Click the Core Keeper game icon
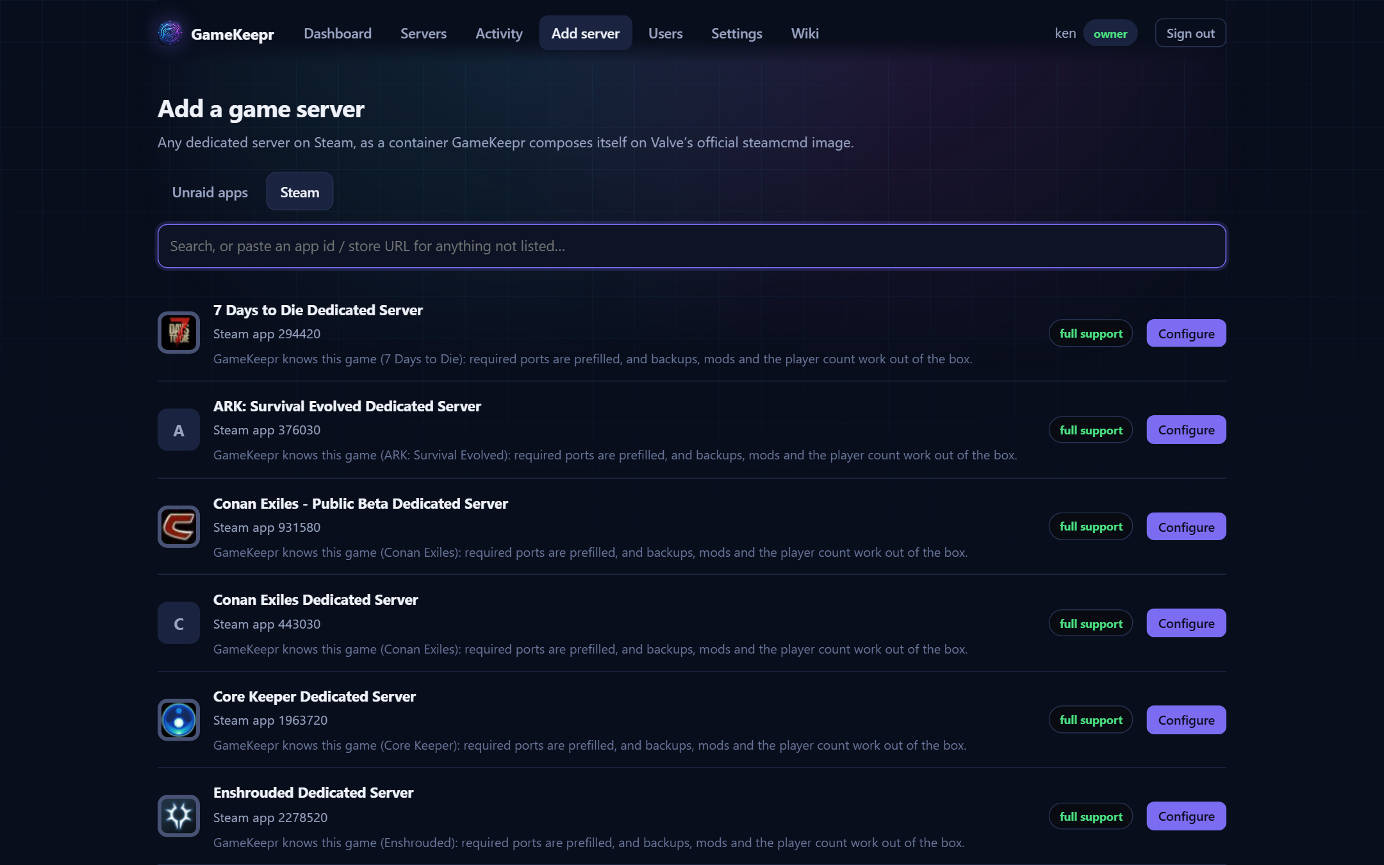 [179, 720]
